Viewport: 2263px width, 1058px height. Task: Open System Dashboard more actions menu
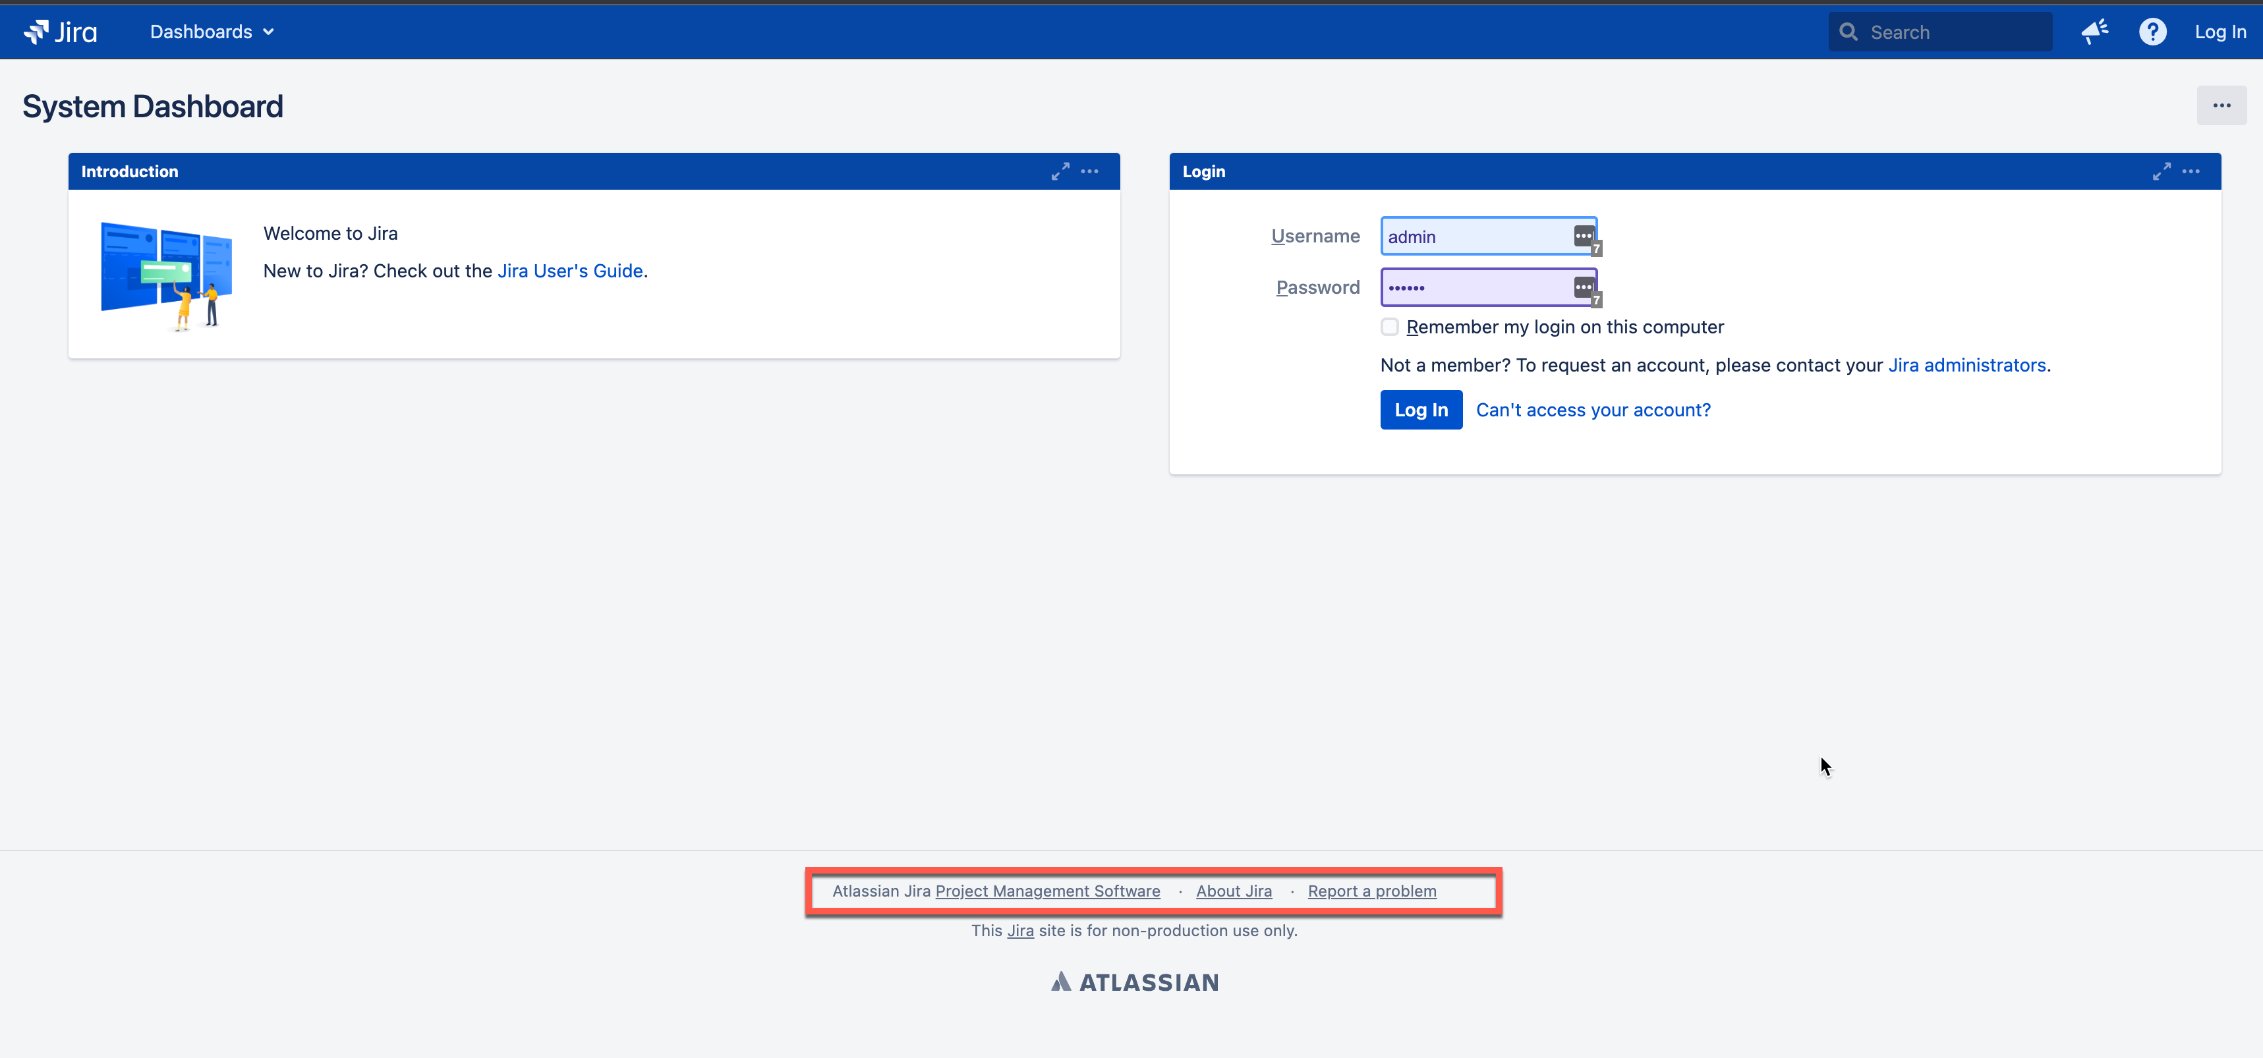[2221, 105]
